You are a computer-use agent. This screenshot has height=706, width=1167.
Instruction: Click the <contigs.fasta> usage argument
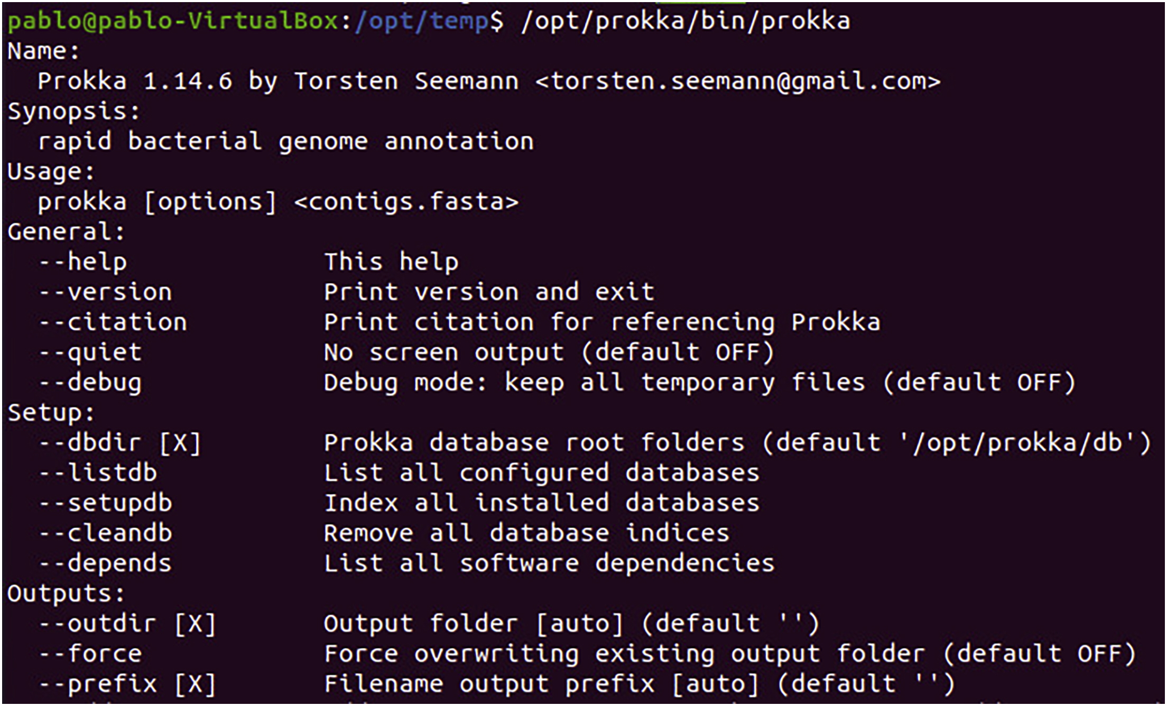[x=406, y=202]
